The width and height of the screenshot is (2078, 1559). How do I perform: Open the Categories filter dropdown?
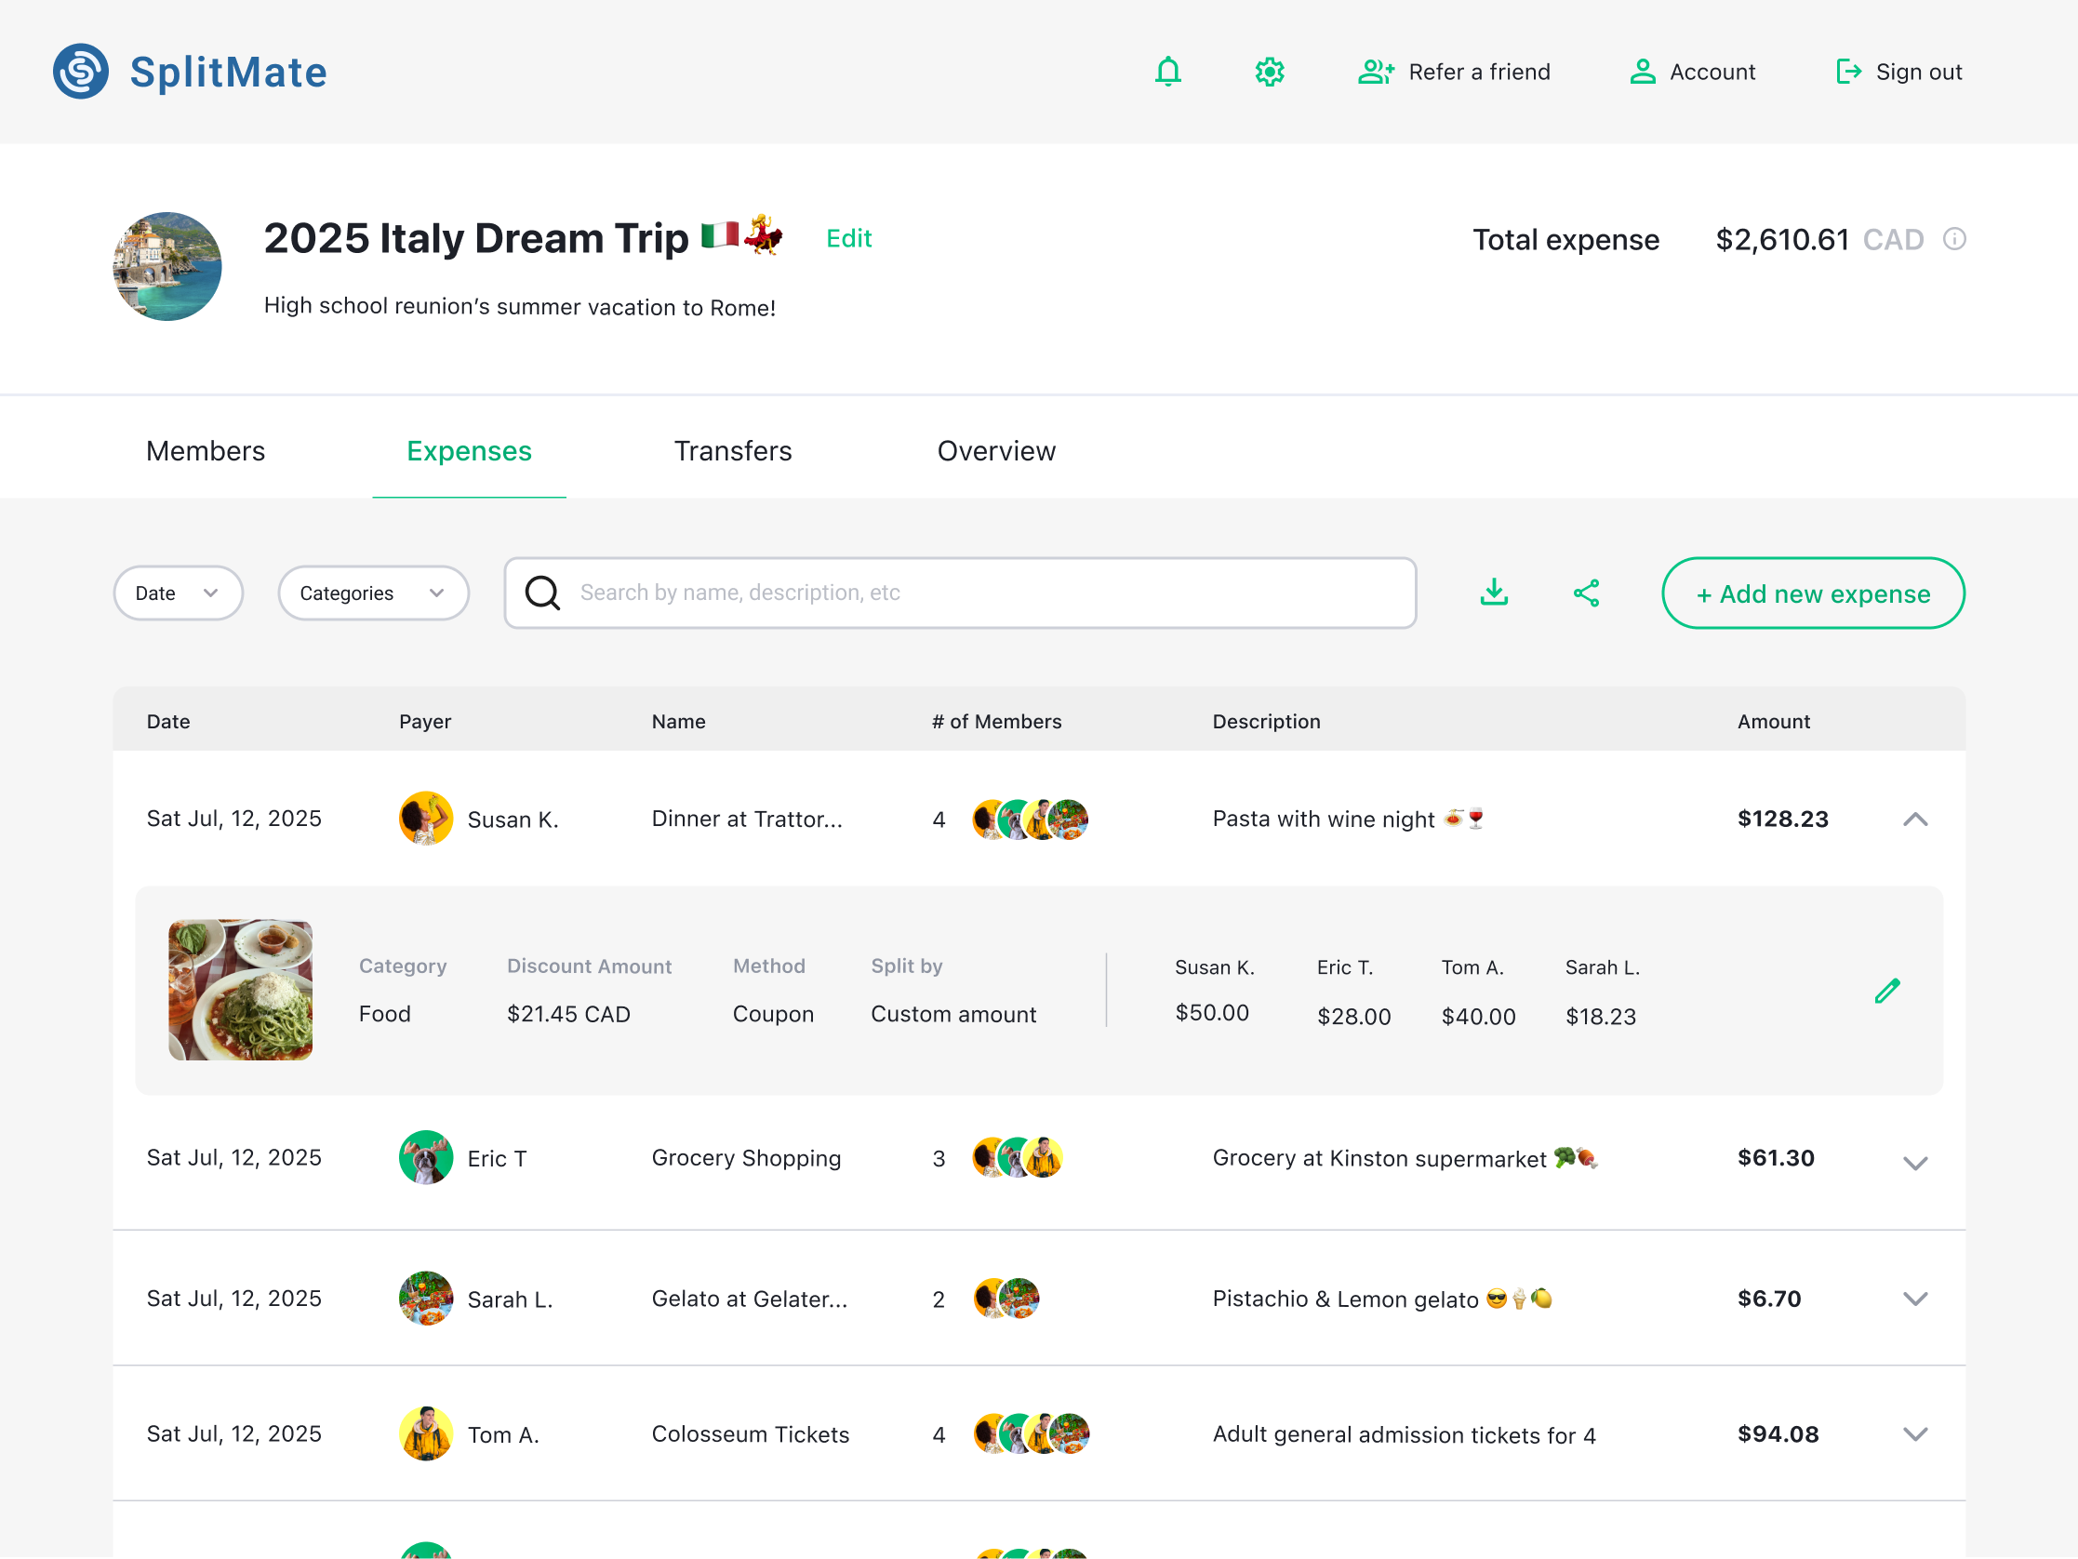[373, 593]
